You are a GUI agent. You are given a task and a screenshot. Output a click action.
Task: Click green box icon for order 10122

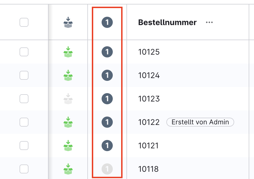pos(68,122)
